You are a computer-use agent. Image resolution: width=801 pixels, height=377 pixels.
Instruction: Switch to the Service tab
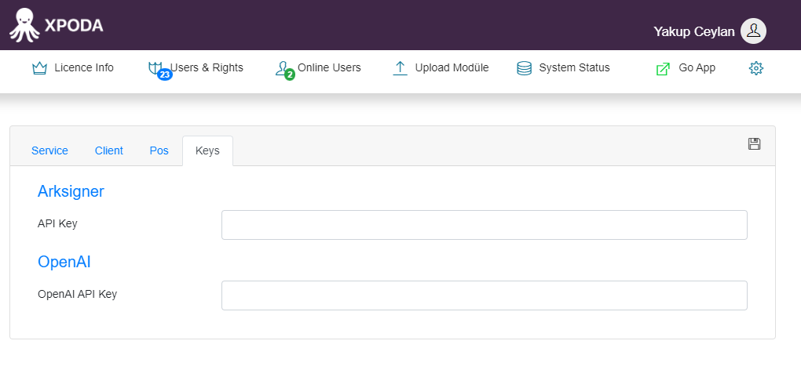(49, 150)
